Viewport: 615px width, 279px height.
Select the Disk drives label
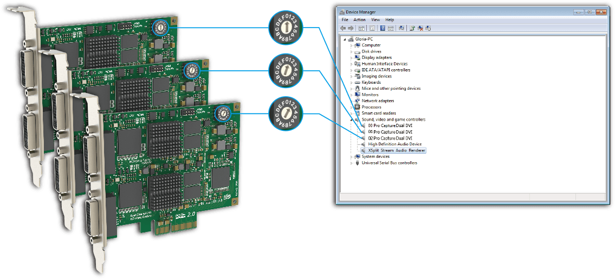[371, 52]
